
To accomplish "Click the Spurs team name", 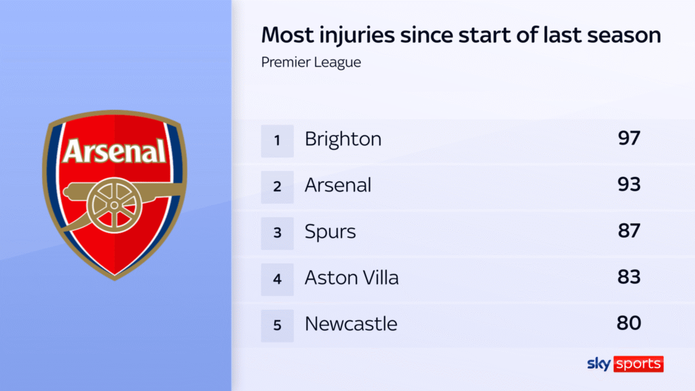I will (330, 232).
